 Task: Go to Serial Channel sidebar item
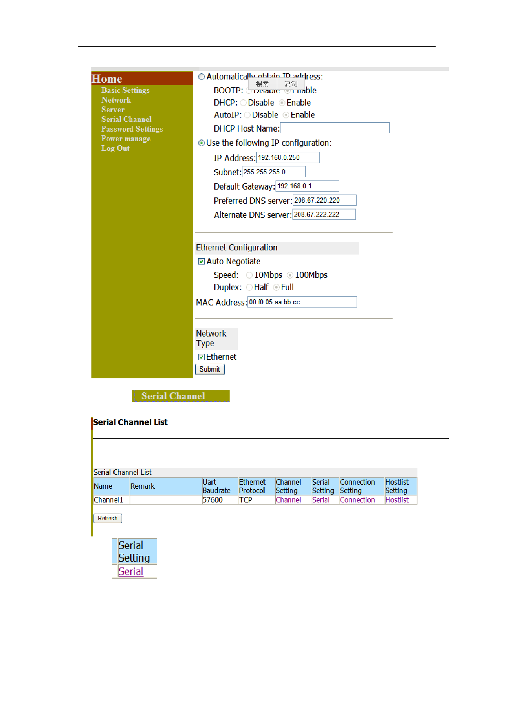(126, 119)
